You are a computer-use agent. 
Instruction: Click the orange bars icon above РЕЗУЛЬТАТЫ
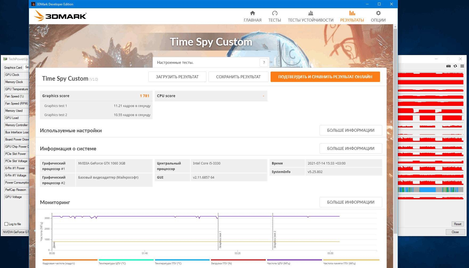pyautogui.click(x=352, y=13)
